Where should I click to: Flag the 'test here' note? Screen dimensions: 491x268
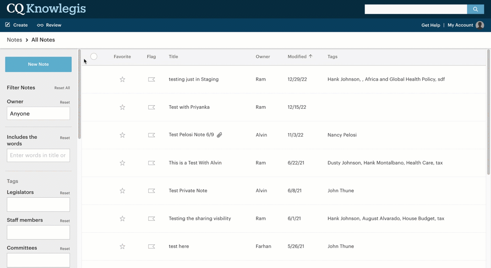[x=151, y=247]
